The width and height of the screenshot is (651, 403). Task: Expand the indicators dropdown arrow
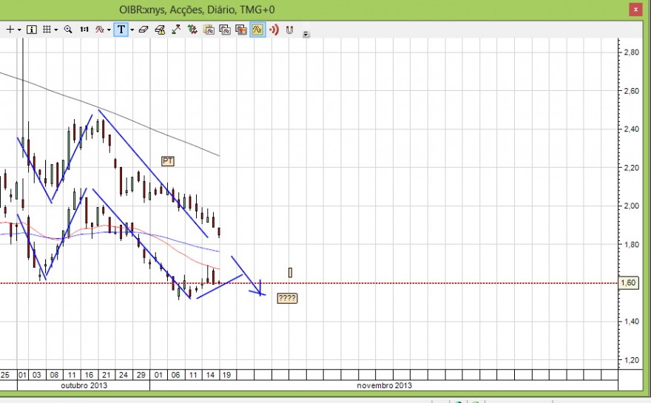click(x=109, y=30)
